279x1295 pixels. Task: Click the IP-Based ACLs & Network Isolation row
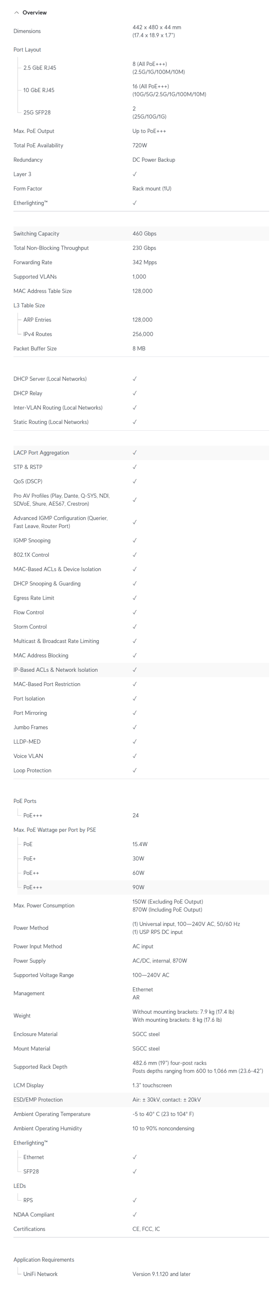141,670
